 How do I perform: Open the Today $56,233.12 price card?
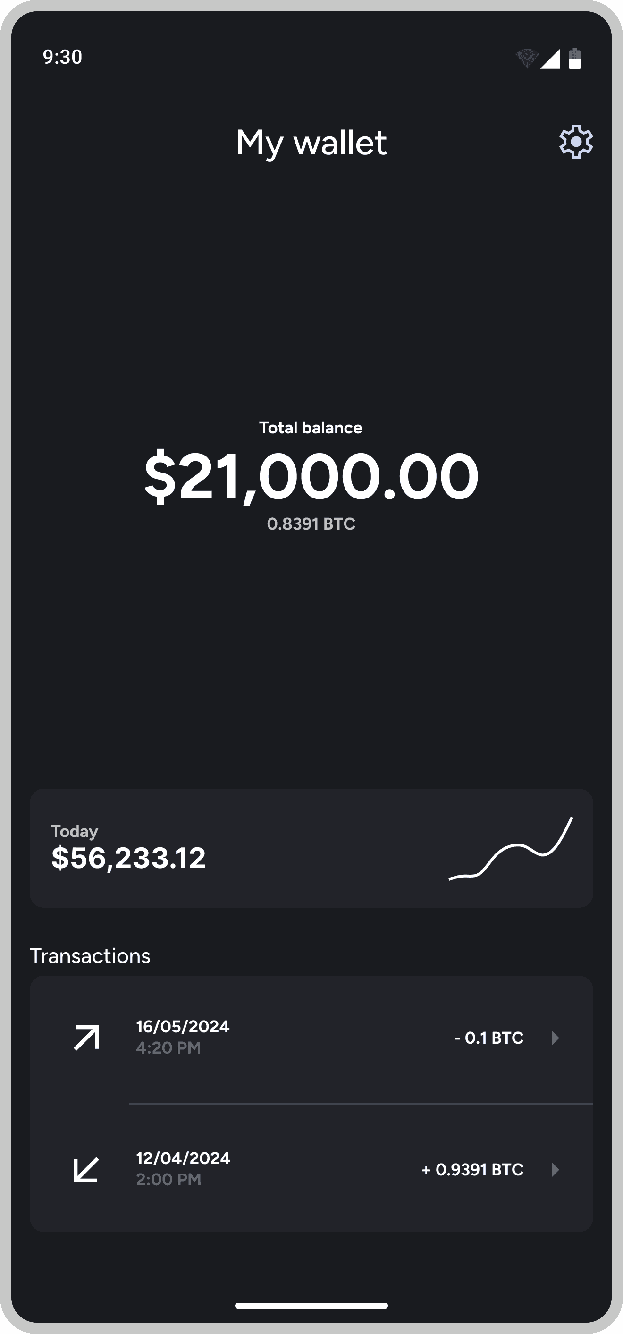[x=311, y=848]
